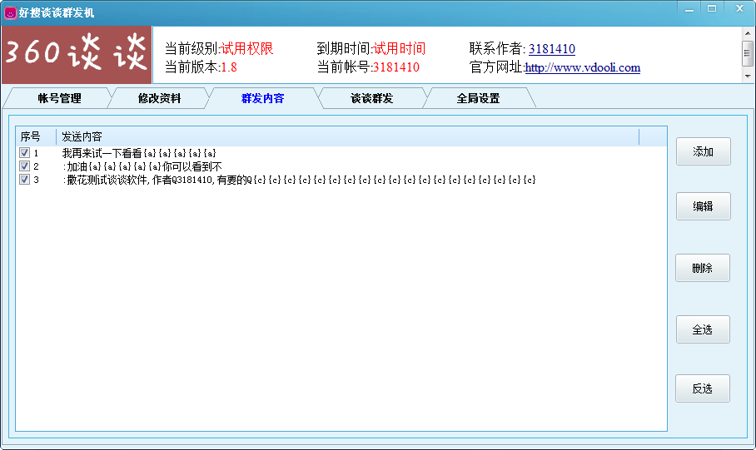This screenshot has height=450, width=756.
Task: Click the 全选 button
Action: 703,329
